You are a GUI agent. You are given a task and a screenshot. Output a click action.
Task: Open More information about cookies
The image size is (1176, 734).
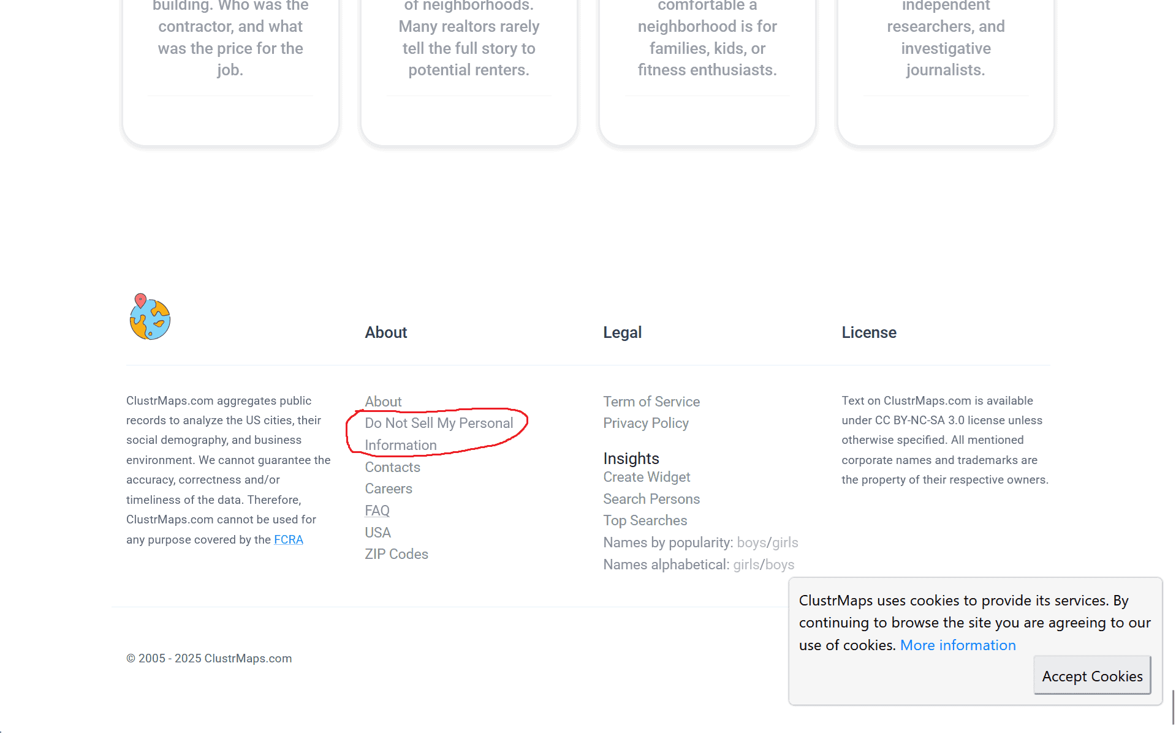click(957, 645)
